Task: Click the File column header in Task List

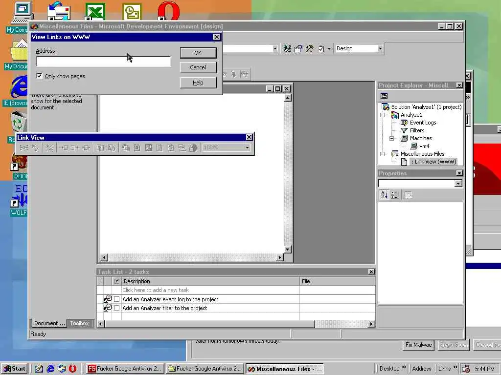Action: (338, 281)
